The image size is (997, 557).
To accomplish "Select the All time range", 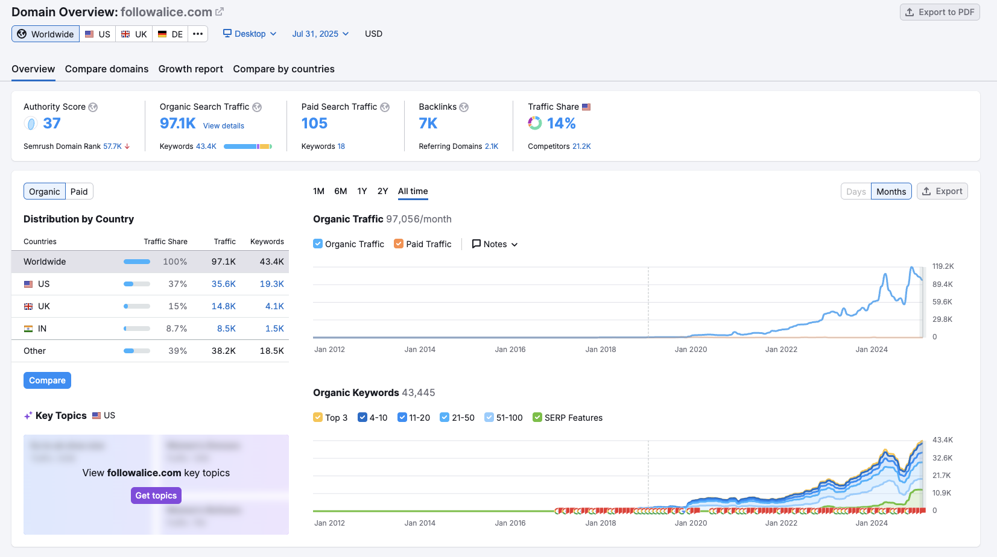I will tap(413, 191).
